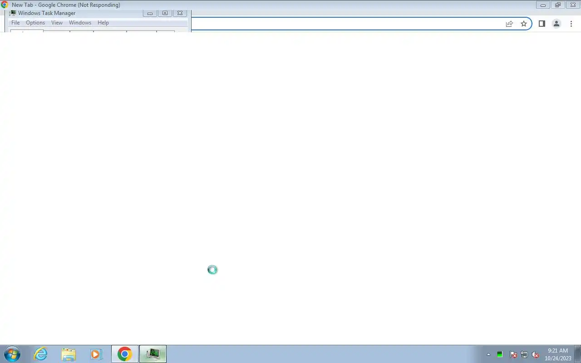Toggle Chrome side panel icon

click(542, 24)
